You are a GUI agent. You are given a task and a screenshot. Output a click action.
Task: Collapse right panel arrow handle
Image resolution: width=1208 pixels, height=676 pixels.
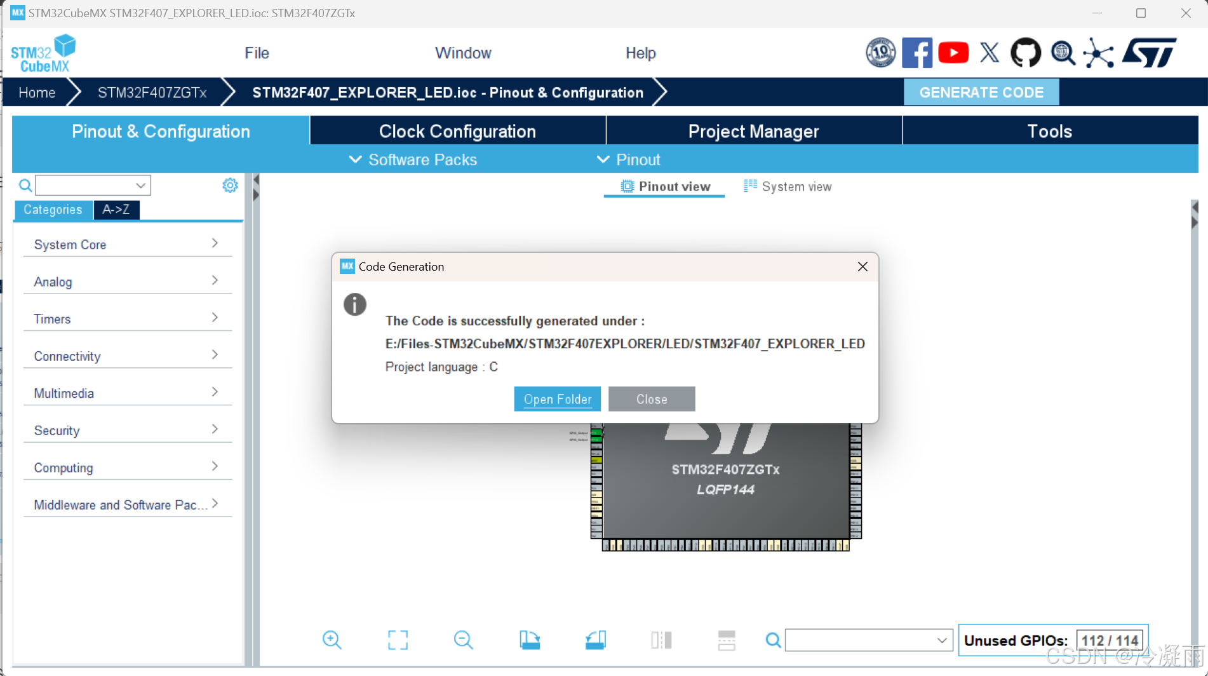click(x=1195, y=215)
